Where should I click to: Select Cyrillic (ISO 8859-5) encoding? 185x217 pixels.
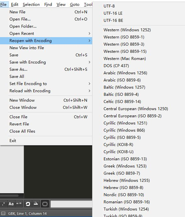[x=139, y=137]
